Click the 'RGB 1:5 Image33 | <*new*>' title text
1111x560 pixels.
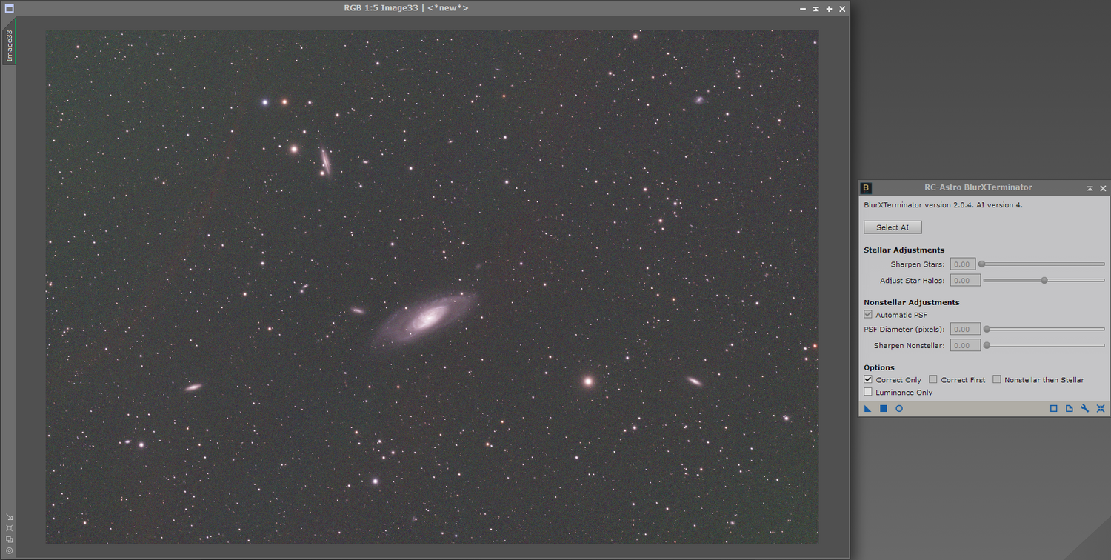(x=406, y=8)
